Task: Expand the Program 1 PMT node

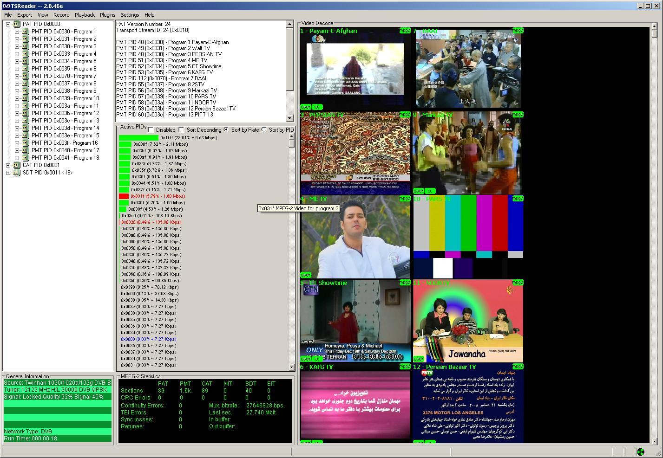Action: 17,32
